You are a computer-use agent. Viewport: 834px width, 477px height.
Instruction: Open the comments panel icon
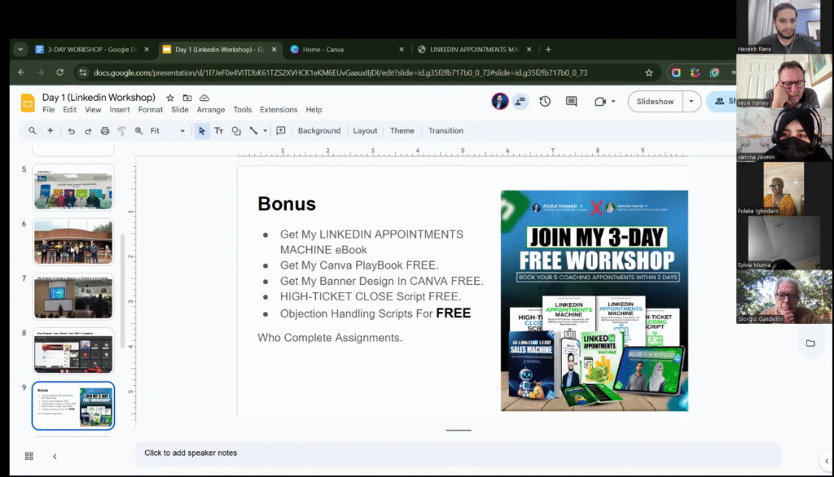[x=571, y=102]
